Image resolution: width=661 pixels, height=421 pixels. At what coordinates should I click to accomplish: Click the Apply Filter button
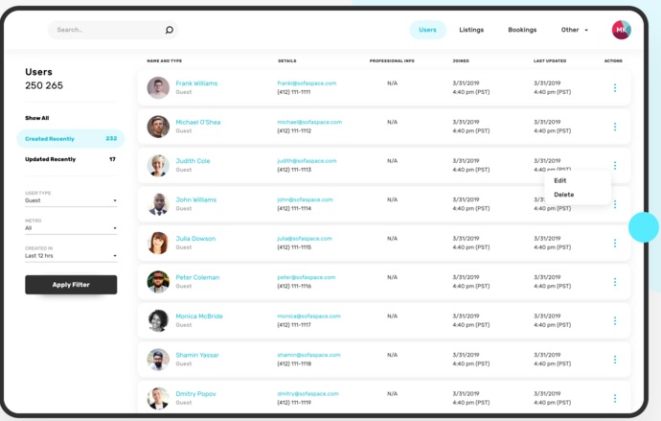(x=71, y=285)
